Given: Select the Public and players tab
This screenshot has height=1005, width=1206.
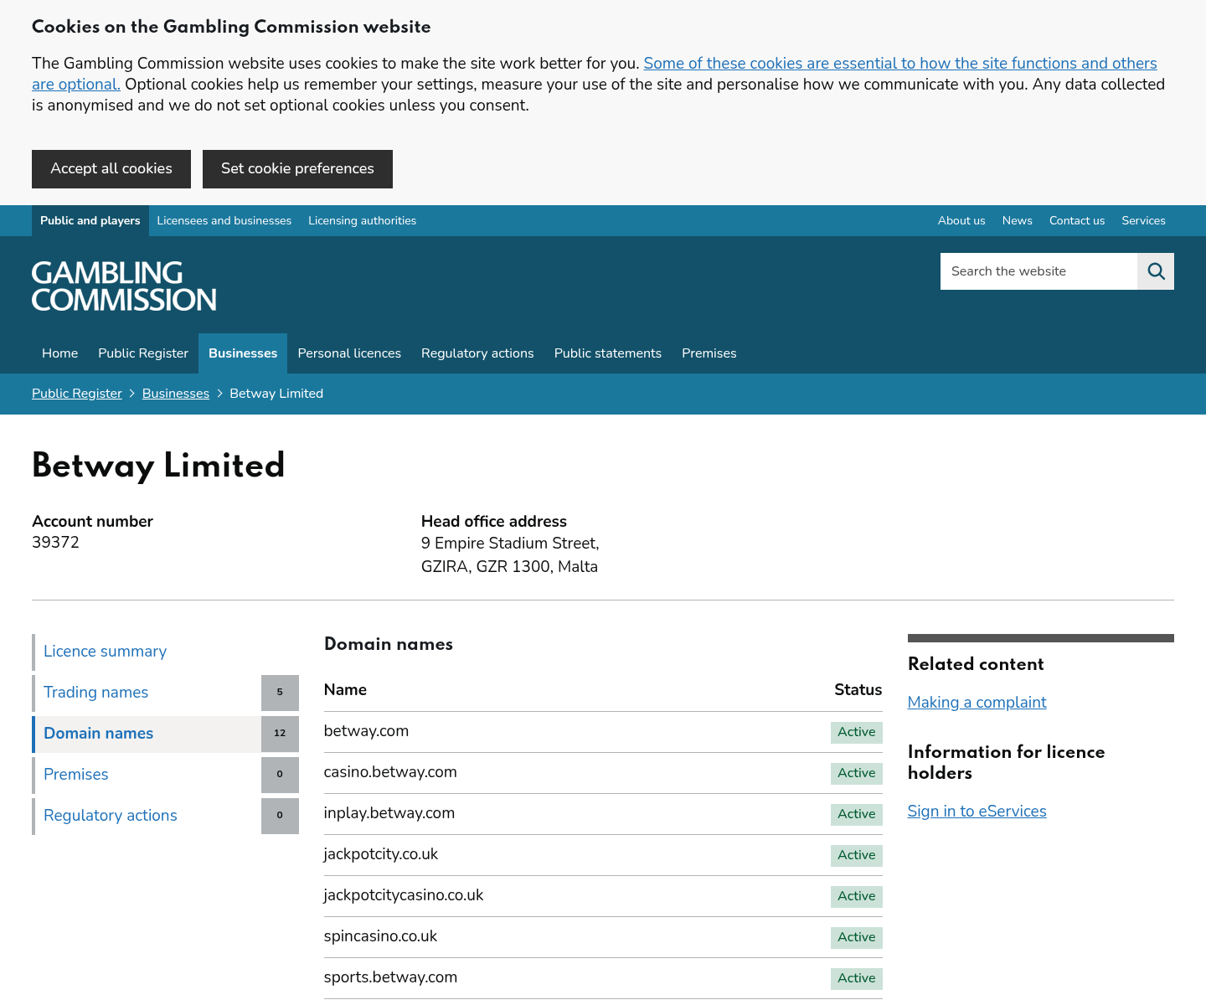Looking at the screenshot, I should pos(90,221).
